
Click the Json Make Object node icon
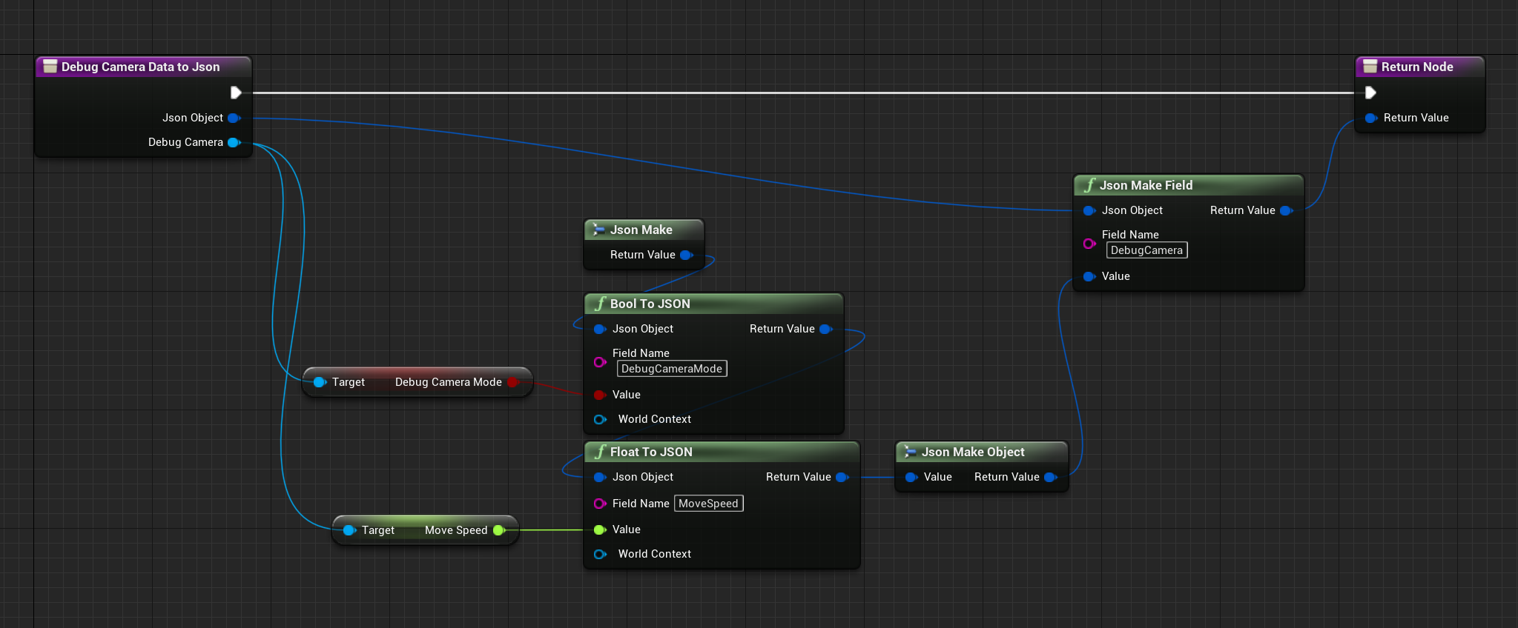pos(911,452)
